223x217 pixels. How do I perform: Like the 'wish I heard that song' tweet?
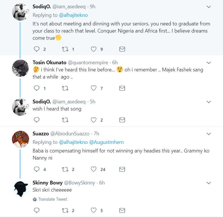click(94, 120)
